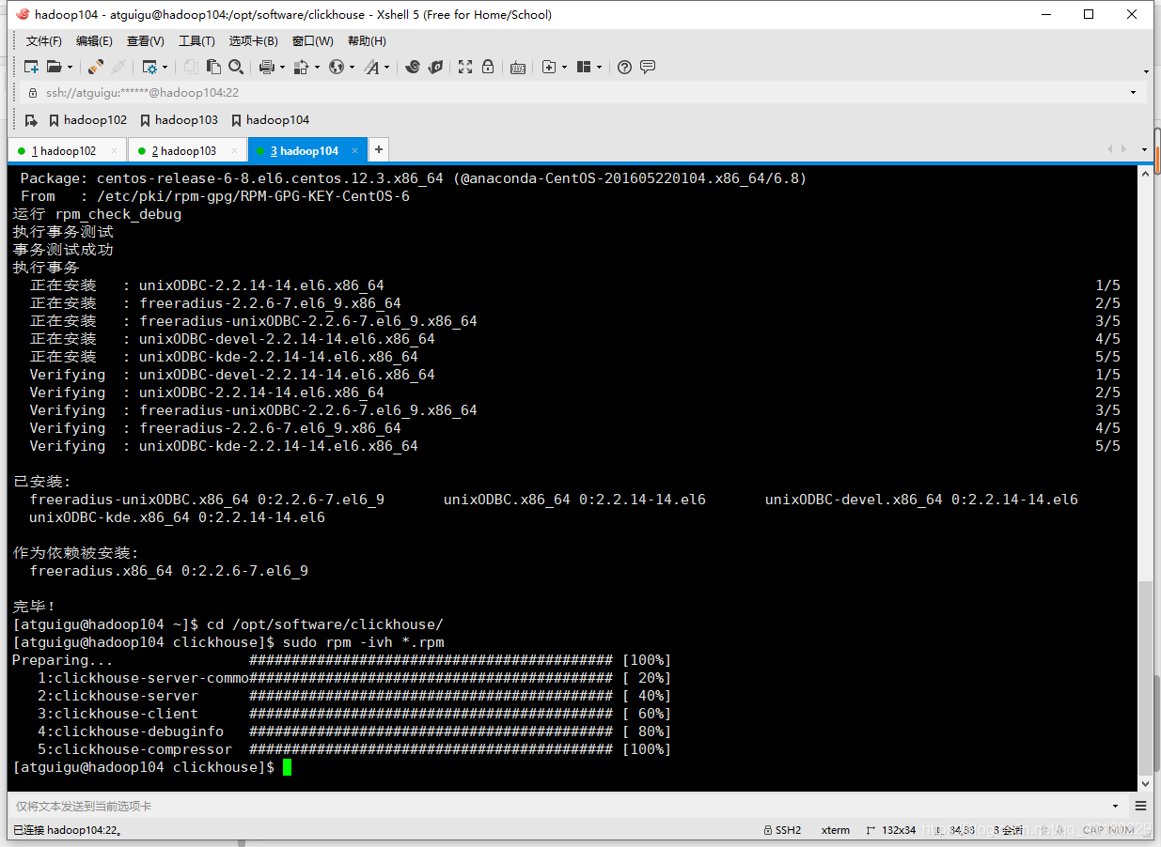Open the 选项卡(B) menu
The width and height of the screenshot is (1161, 847).
pyautogui.click(x=254, y=41)
